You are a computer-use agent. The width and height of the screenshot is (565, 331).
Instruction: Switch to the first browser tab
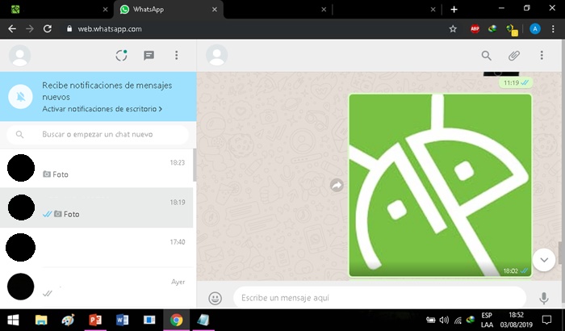point(57,10)
